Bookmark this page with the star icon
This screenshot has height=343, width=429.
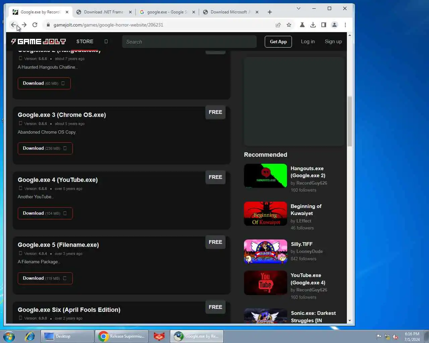[289, 25]
